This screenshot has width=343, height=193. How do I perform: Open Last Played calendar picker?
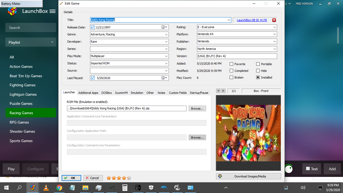[x=165, y=78]
